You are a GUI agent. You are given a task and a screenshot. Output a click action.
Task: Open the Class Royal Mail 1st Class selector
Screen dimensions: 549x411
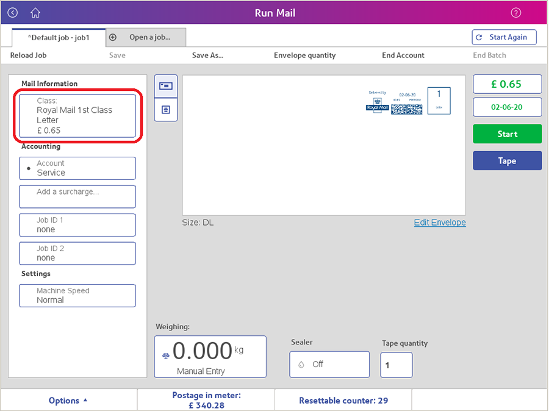(x=77, y=116)
